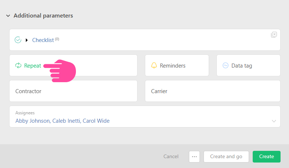Open the Reminders option
This screenshot has width=289, height=168.
click(x=172, y=66)
